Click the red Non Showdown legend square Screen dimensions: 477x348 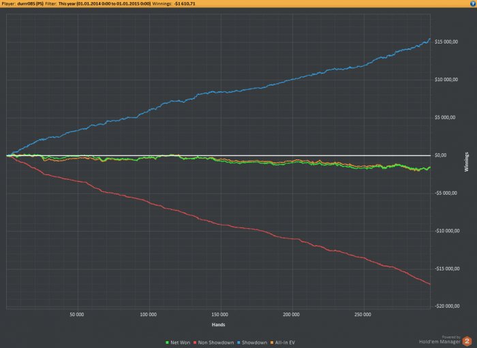[194, 343]
